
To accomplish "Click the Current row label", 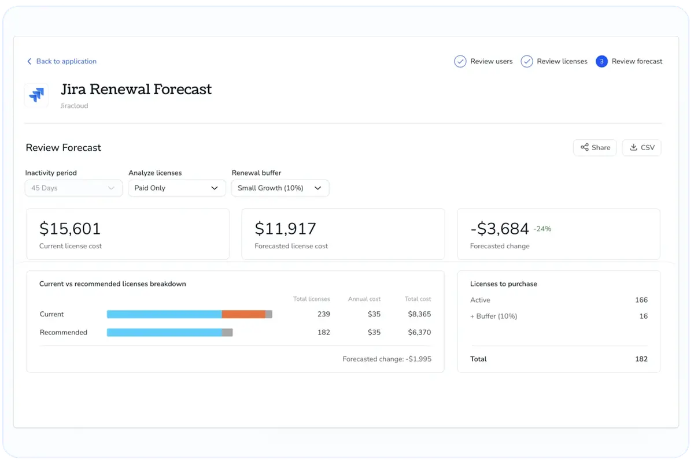I will 51,314.
